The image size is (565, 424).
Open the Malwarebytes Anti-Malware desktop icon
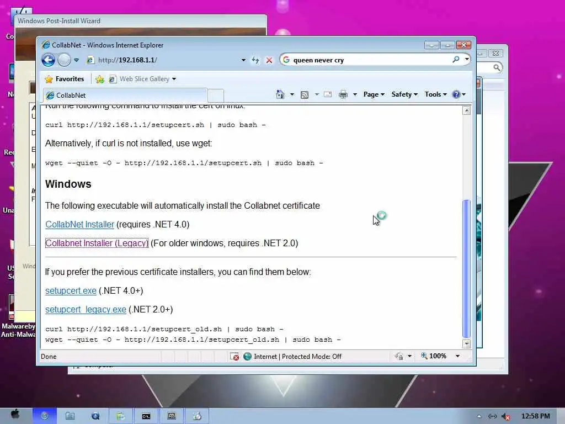point(18,315)
